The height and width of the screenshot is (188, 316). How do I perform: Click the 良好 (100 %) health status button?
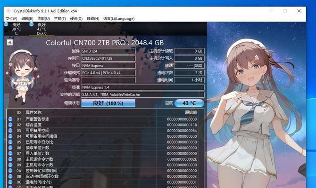point(108,103)
